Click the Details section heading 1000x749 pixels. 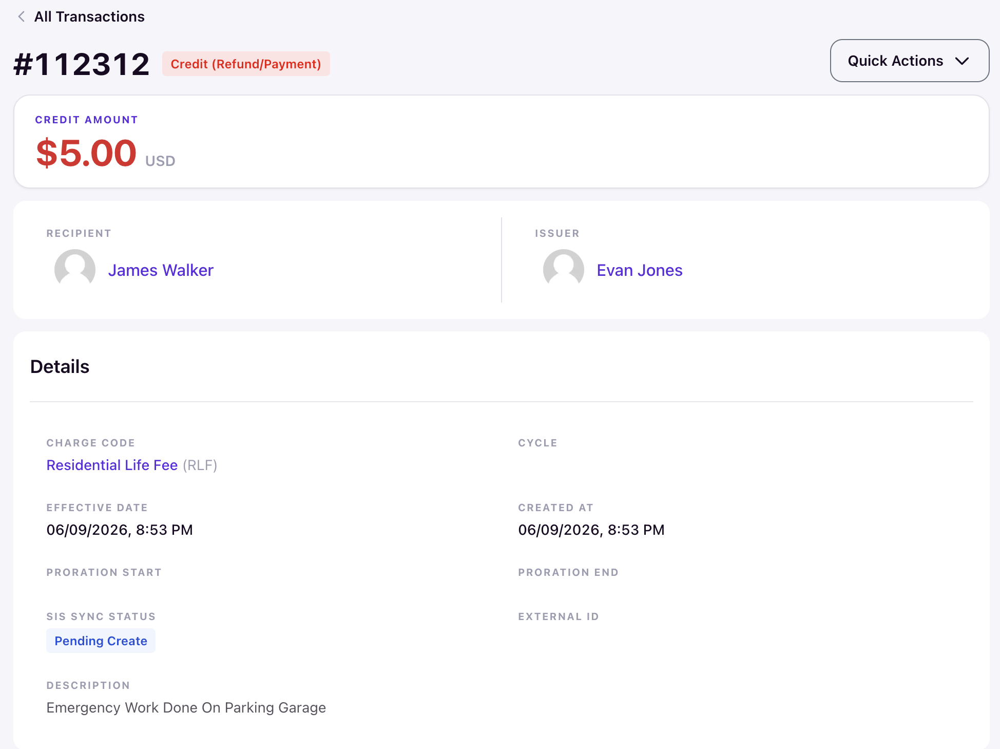(60, 367)
